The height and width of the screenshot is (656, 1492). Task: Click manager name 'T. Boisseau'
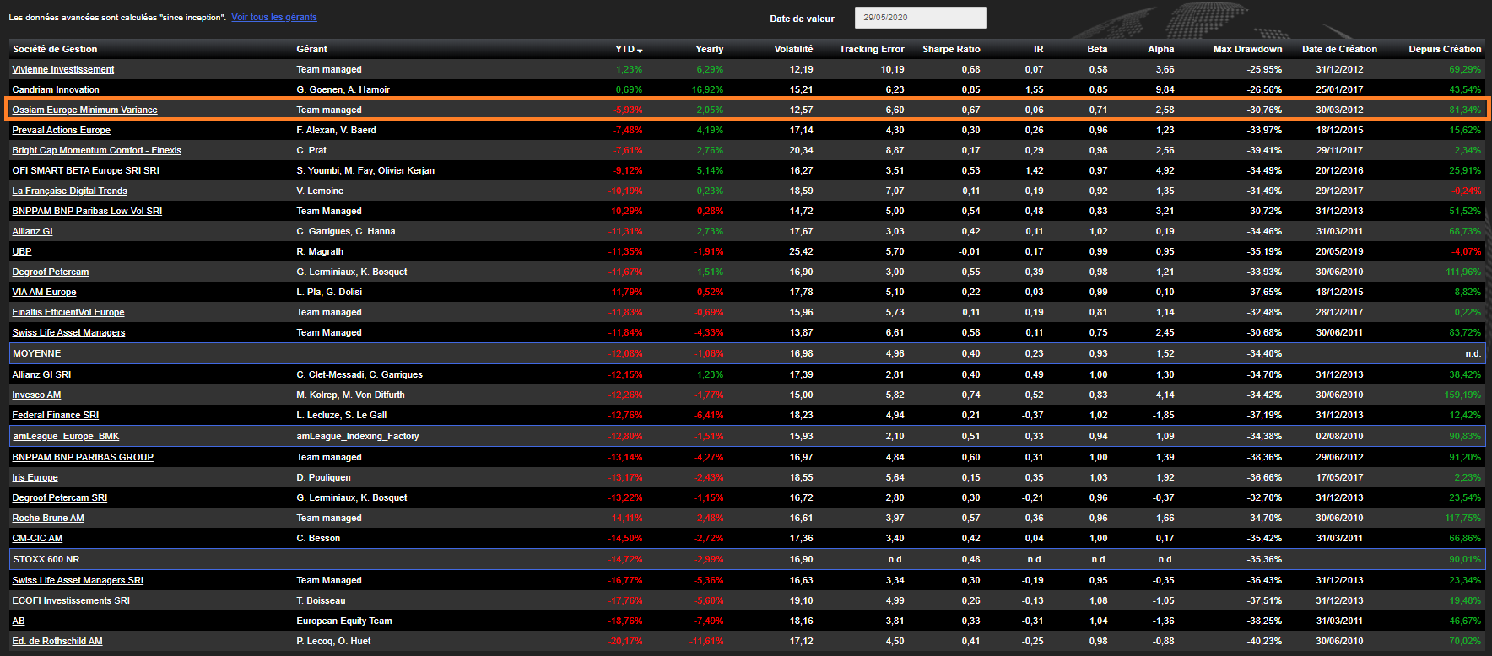pyautogui.click(x=321, y=600)
